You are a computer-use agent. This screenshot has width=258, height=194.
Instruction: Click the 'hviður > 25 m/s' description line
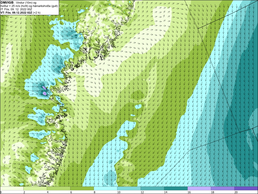29,6
